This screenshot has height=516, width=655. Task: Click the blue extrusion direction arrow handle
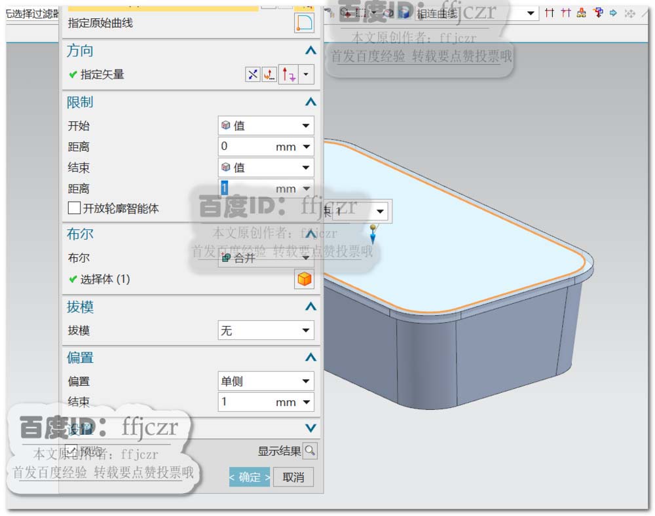coord(373,236)
